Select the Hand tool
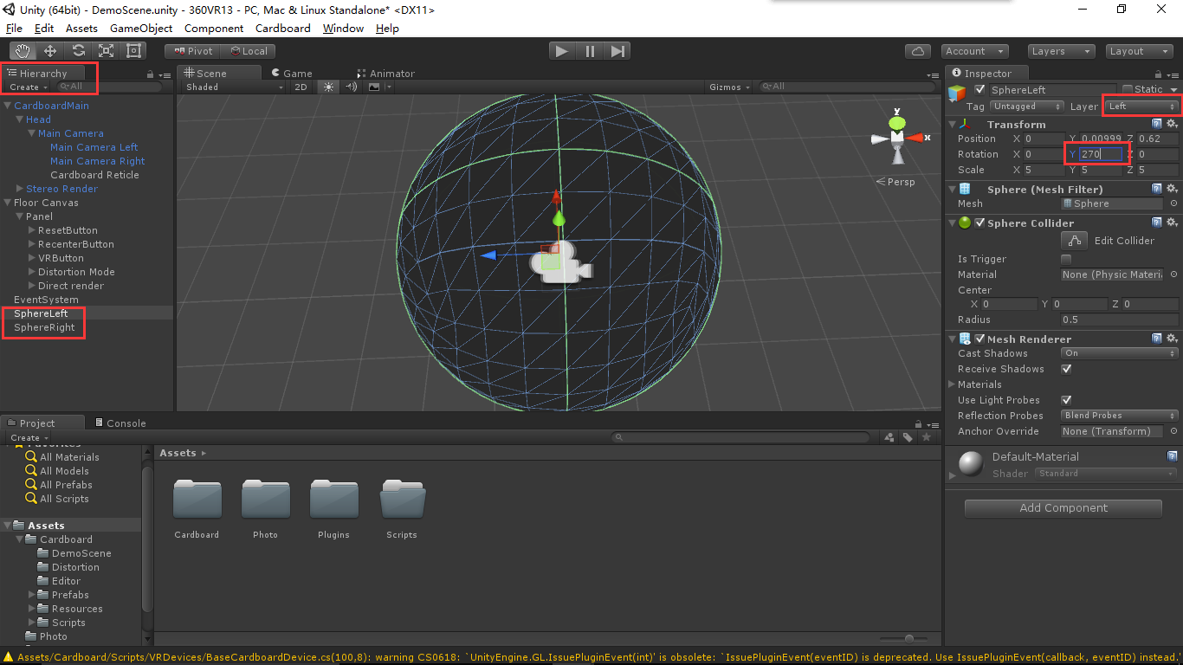 tap(23, 51)
